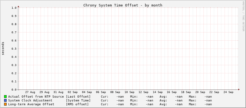
Task: Click the '0.7' y-axis value
Action: point(14,32)
